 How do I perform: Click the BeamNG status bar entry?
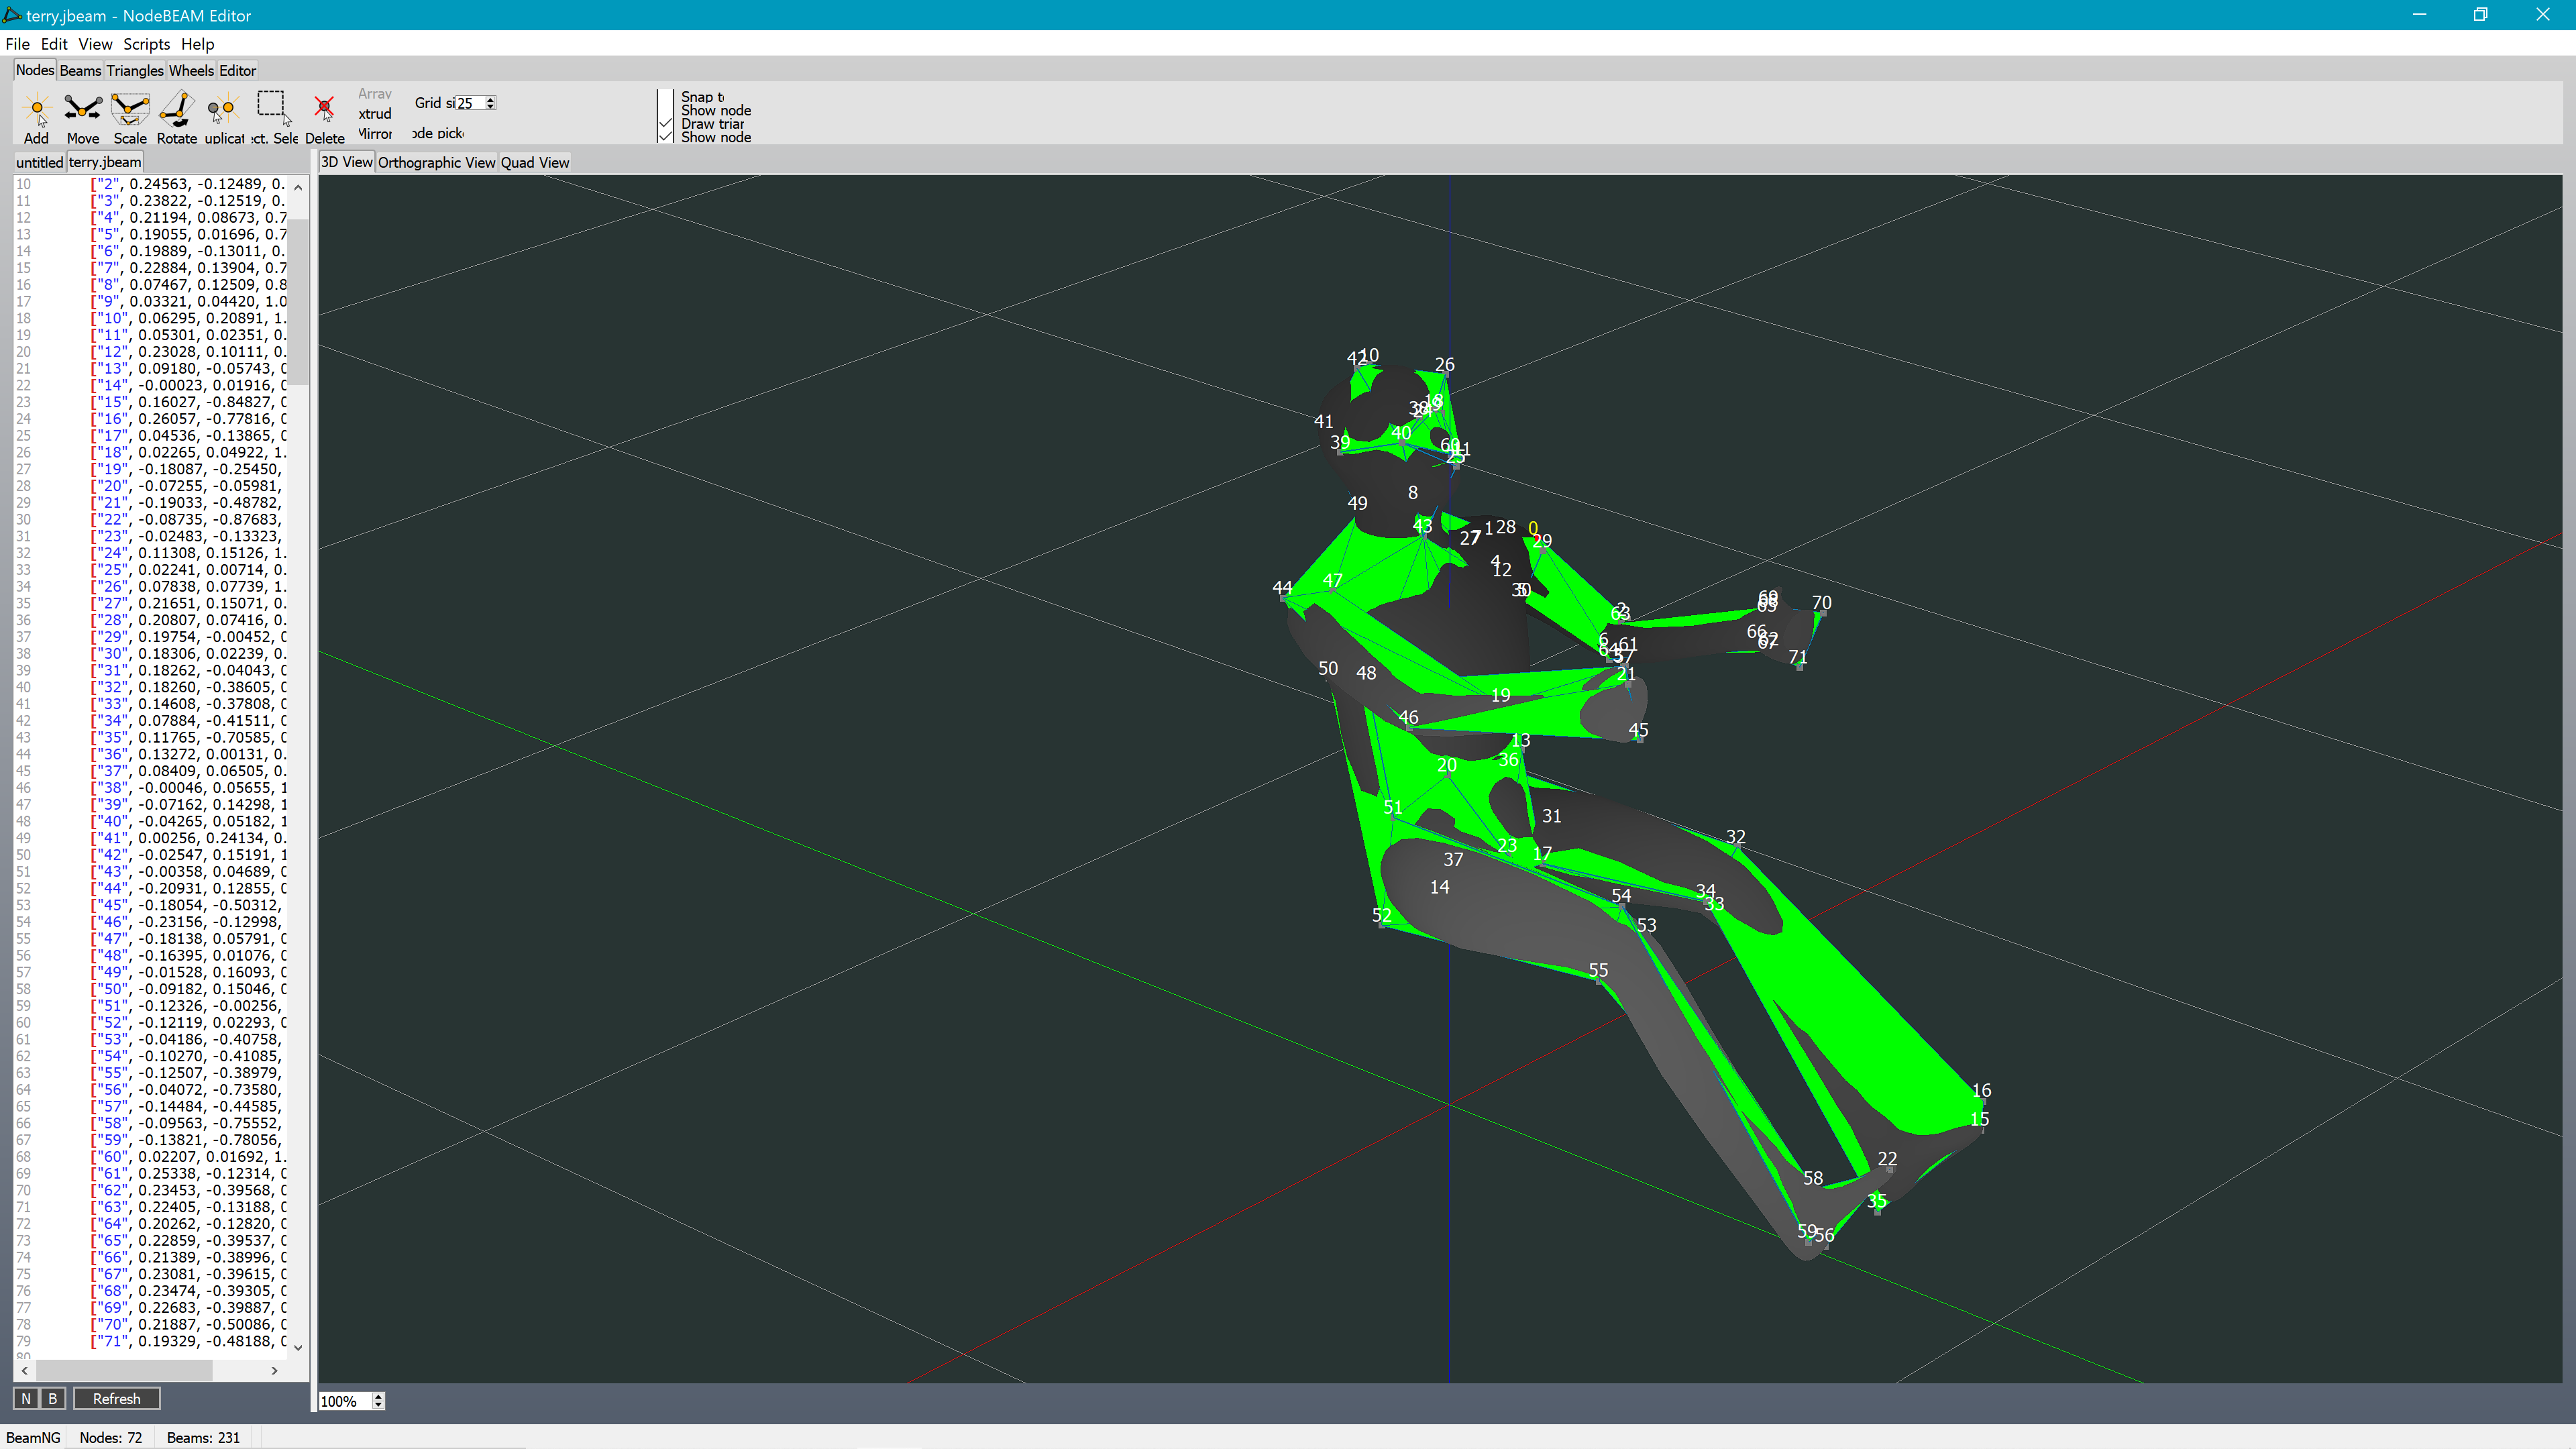[x=33, y=1437]
